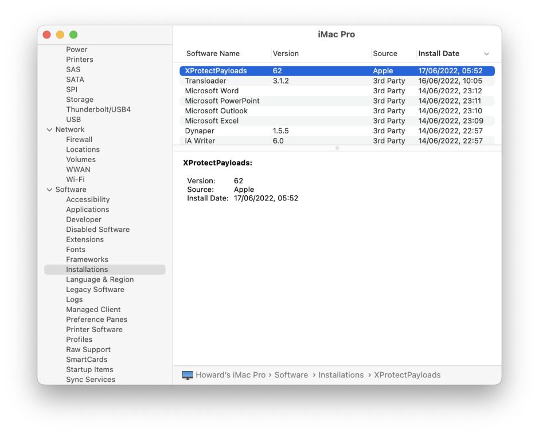
Task: Click Installations in the path bar
Action: [x=341, y=375]
